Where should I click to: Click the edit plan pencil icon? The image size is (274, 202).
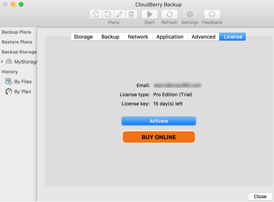pos(120,14)
